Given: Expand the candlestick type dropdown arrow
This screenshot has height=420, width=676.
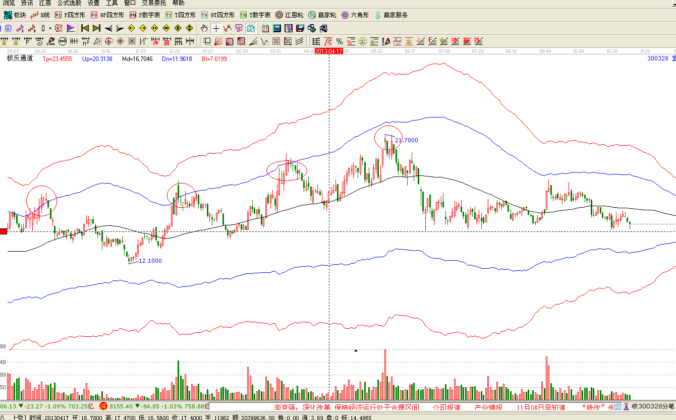Looking at the screenshot, I should point(50,28).
